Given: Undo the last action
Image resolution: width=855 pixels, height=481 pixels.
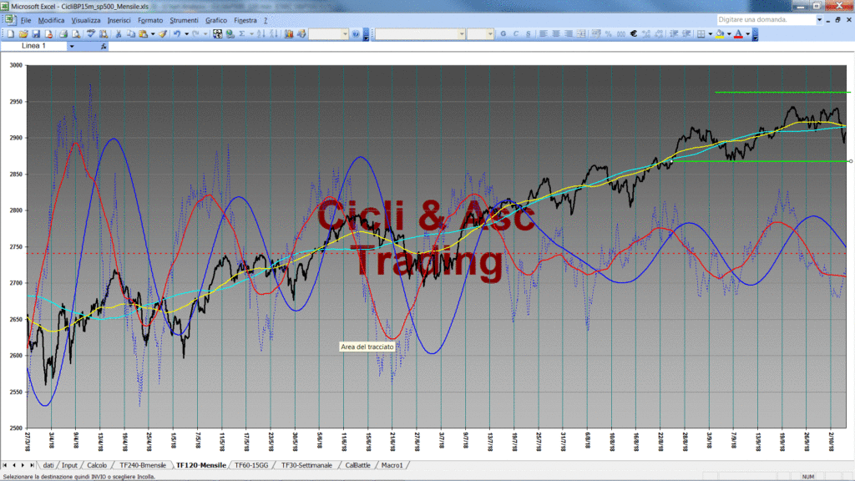Looking at the screenshot, I should pyautogui.click(x=177, y=33).
